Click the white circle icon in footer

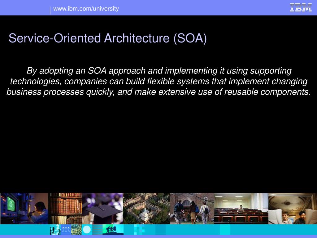pyautogui.click(x=87, y=230)
